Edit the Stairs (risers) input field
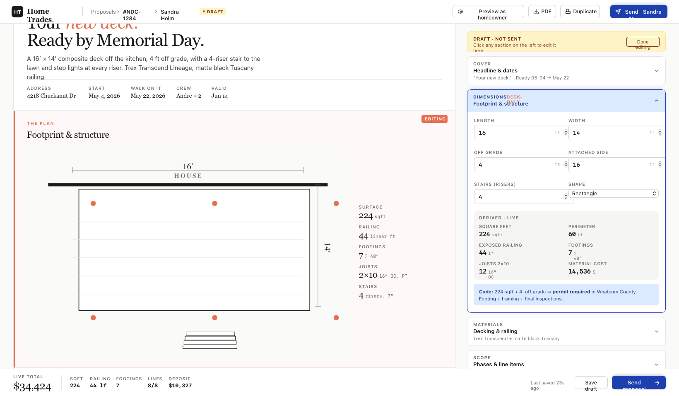Image resolution: width=679 pixels, height=396 pixels. coord(523,197)
